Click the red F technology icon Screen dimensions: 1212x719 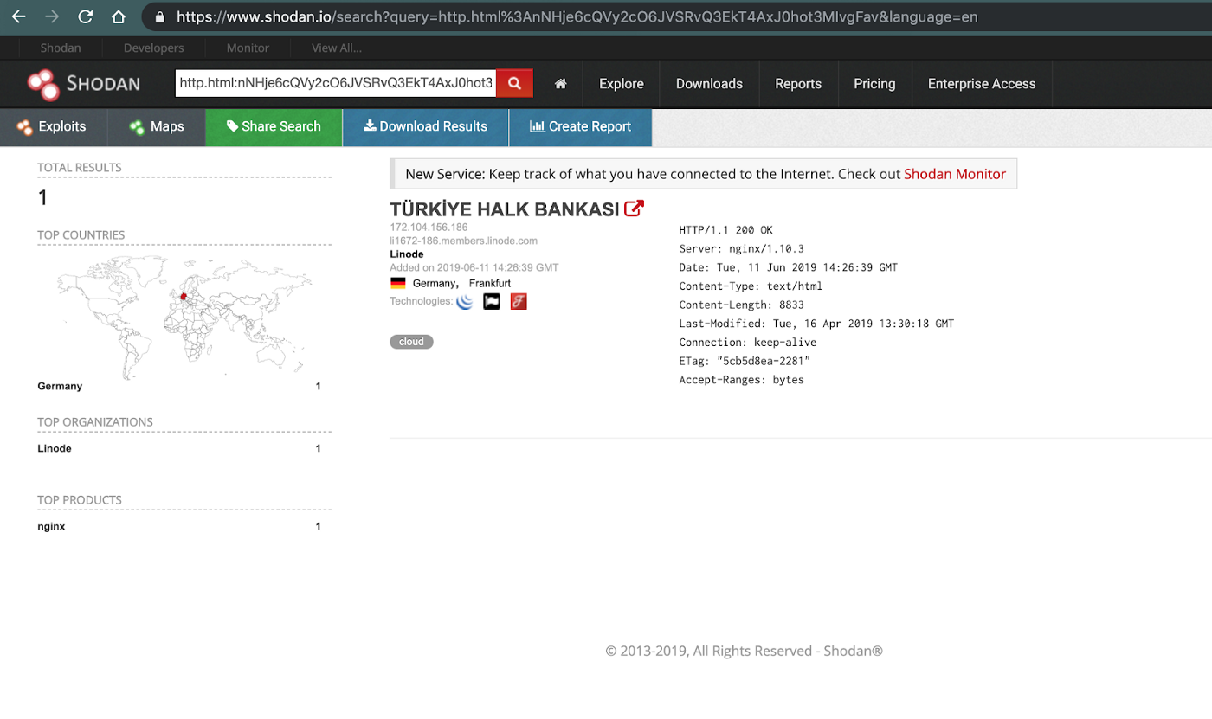pos(519,301)
